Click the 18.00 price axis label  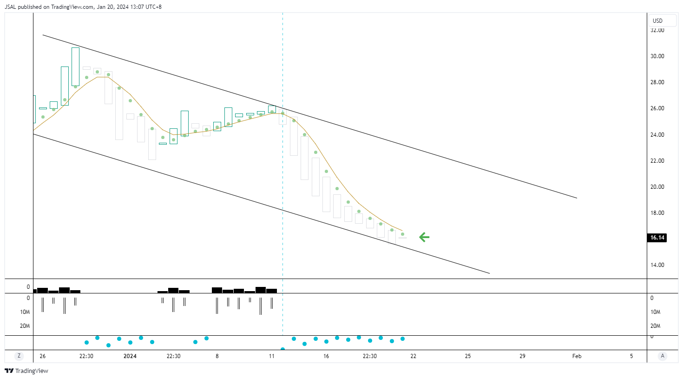tap(657, 213)
